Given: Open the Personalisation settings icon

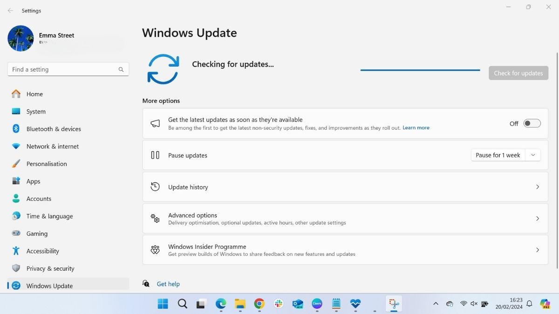Looking at the screenshot, I should pos(16,164).
